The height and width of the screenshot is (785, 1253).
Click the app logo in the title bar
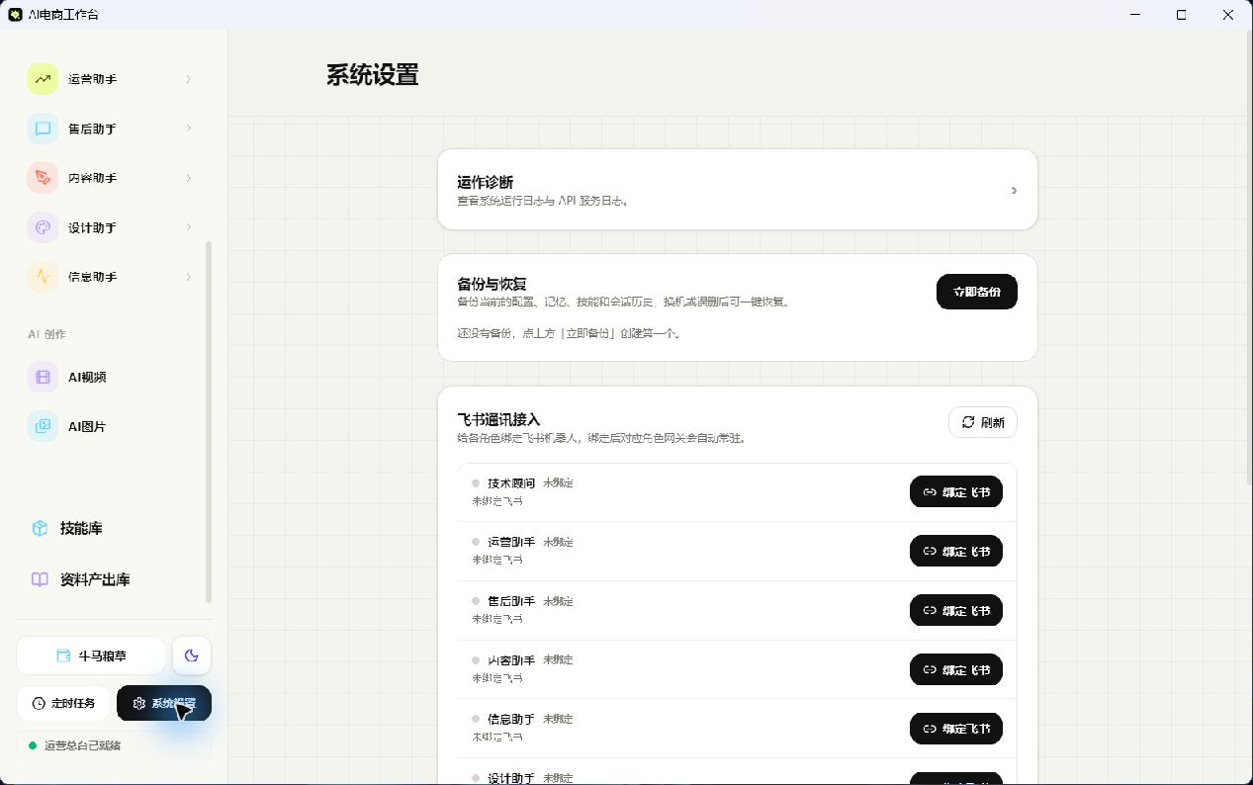[x=15, y=15]
